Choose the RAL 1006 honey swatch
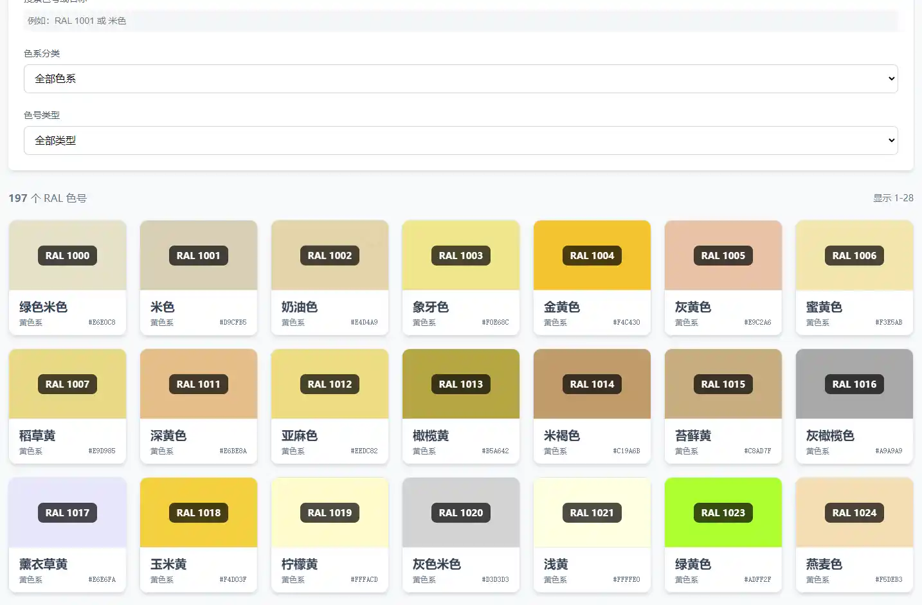 point(854,255)
